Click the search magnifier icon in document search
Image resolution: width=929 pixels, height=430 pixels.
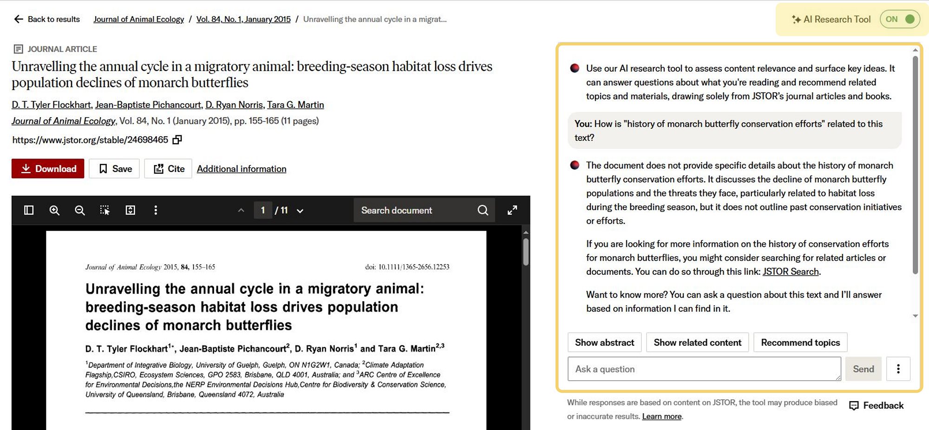pyautogui.click(x=483, y=210)
